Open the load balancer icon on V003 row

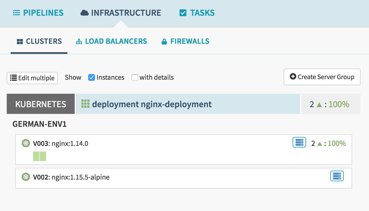[299, 143]
